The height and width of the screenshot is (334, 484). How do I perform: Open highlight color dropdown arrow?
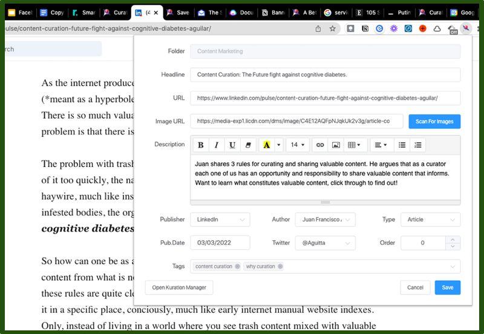click(279, 145)
